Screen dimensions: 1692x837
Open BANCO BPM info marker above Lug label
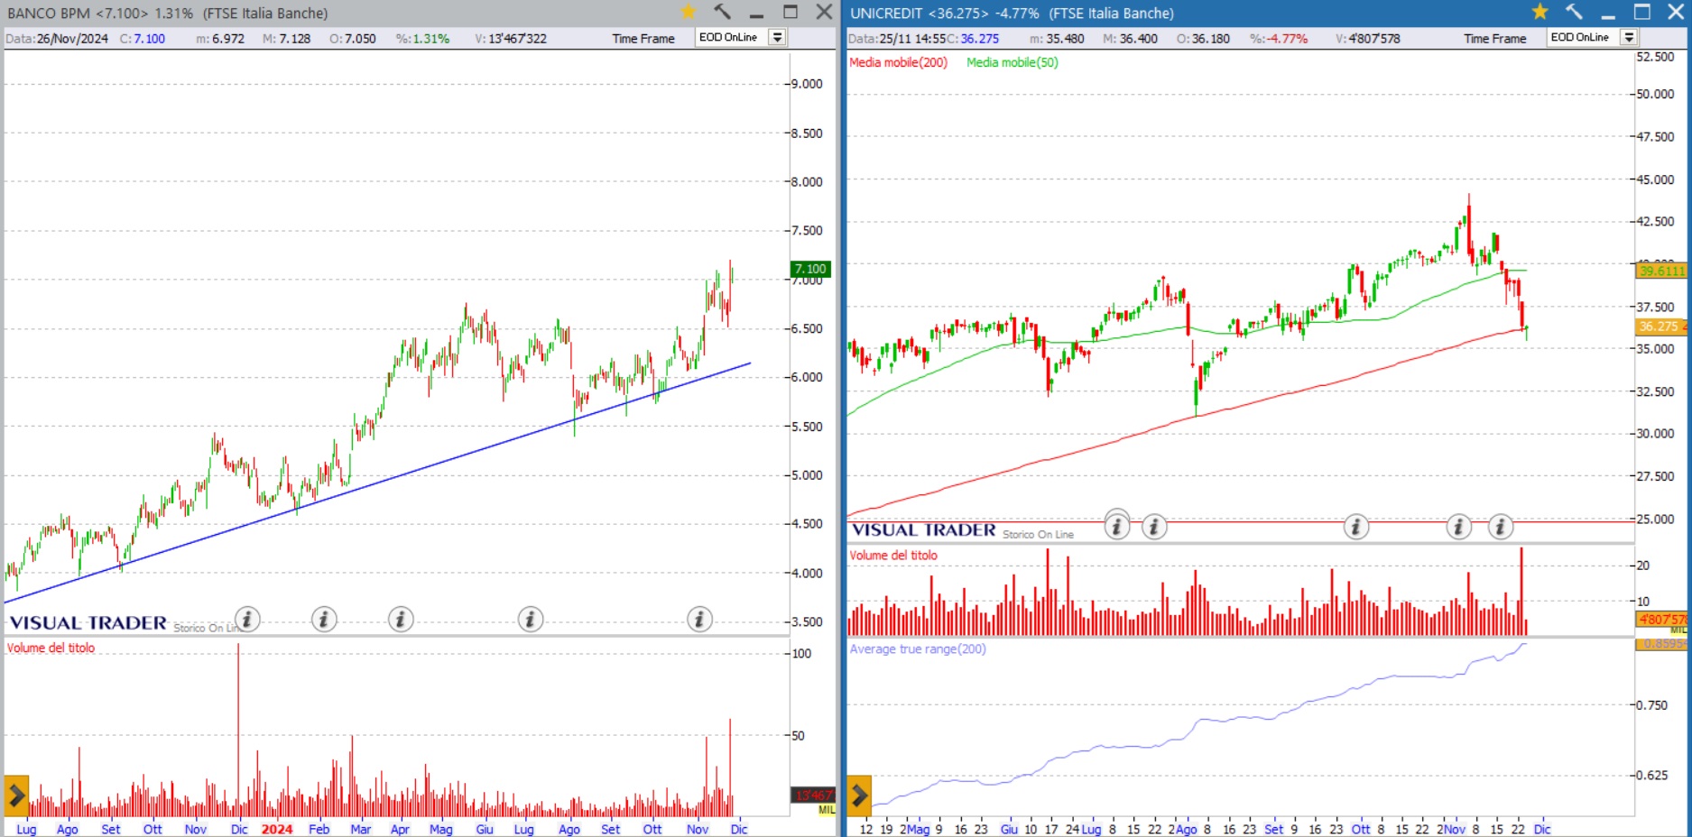click(x=531, y=619)
